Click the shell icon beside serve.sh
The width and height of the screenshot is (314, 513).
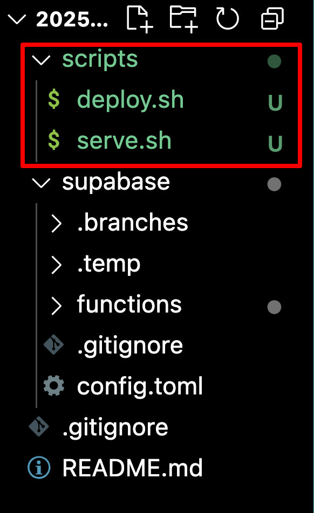click(54, 140)
